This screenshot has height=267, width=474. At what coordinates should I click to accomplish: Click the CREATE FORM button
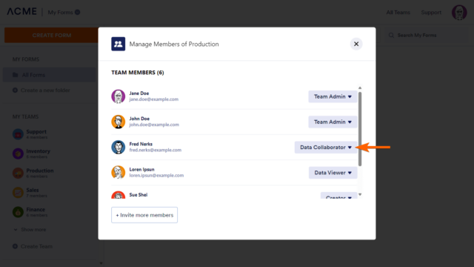(51, 35)
